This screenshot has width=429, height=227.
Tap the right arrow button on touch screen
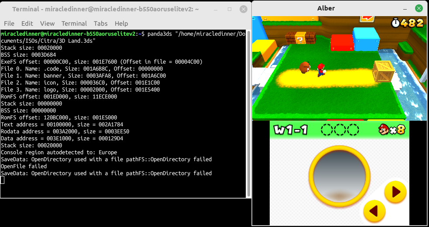tap(395, 192)
